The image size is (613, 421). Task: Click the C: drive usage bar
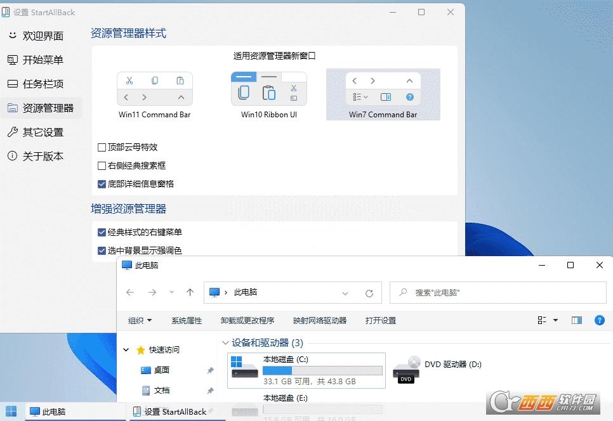[x=322, y=370]
